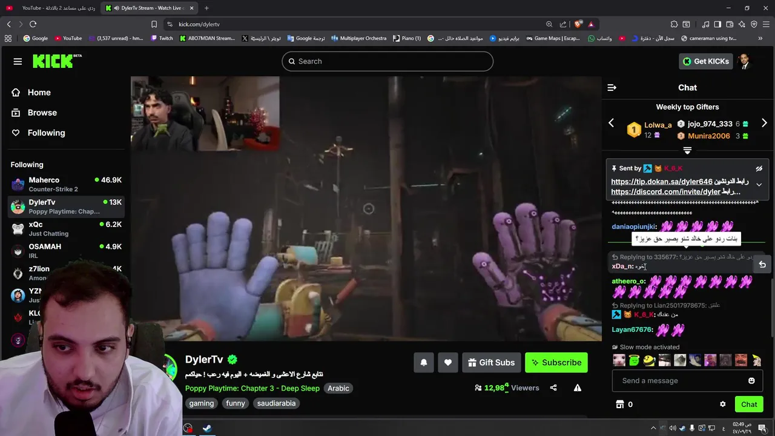The image size is (775, 436).
Task: Open chat settings gear
Action: [x=722, y=405]
